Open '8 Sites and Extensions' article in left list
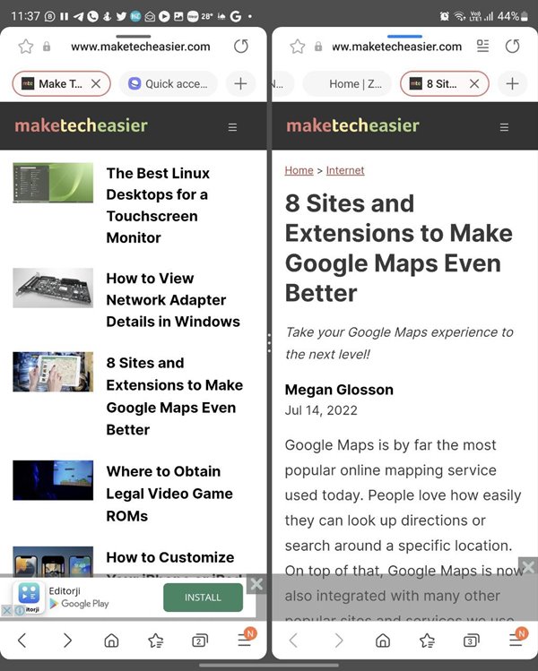The height and width of the screenshot is (671, 538). (174, 396)
